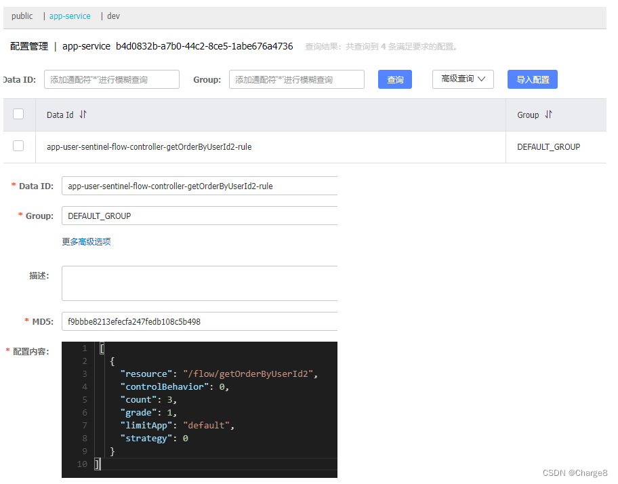Select the MD5 value field
Image resolution: width=618 pixels, height=484 pixels.
(x=200, y=321)
